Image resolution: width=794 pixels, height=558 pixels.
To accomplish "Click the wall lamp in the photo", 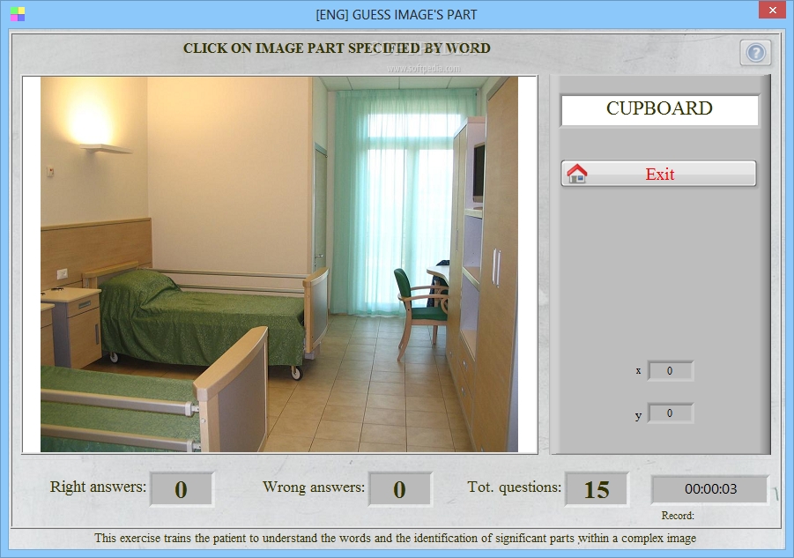I will click(x=106, y=148).
